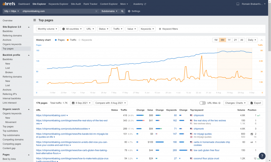
Task: Select 2Y chart range
Action: pos(235,40)
